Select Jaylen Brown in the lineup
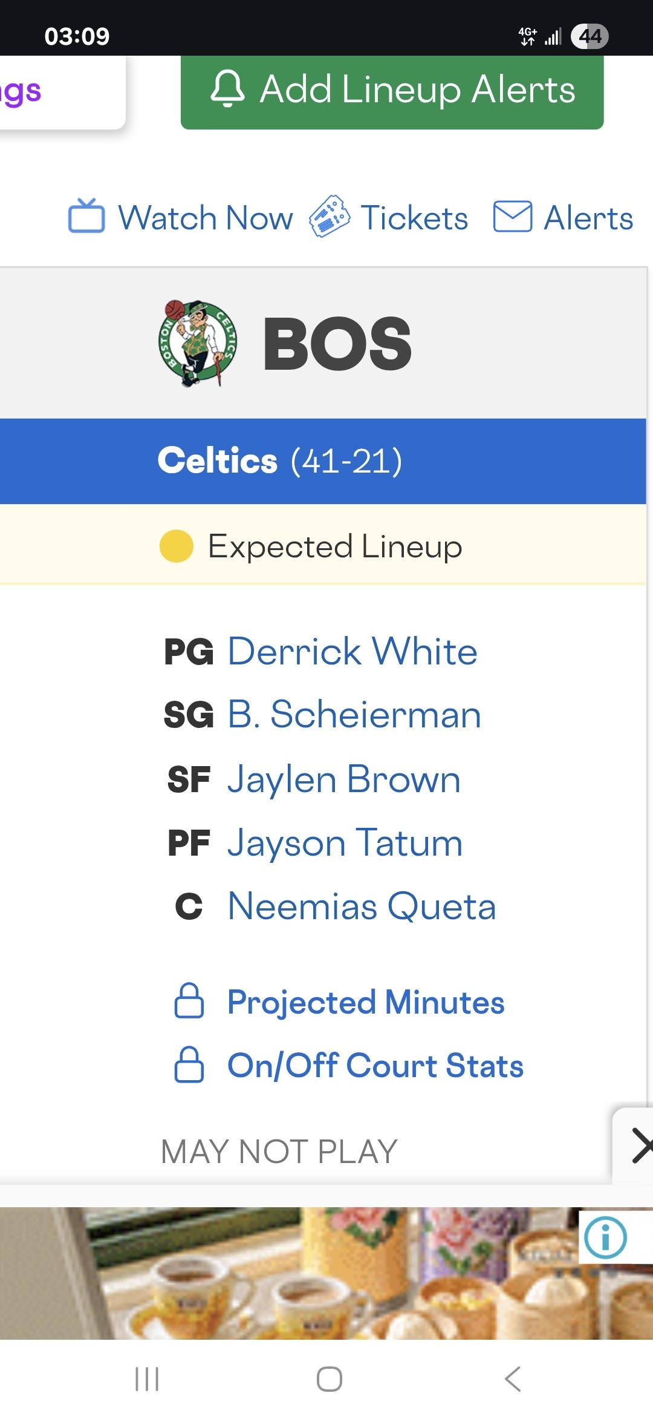Viewport: 653px width, 1416px height. [344, 779]
